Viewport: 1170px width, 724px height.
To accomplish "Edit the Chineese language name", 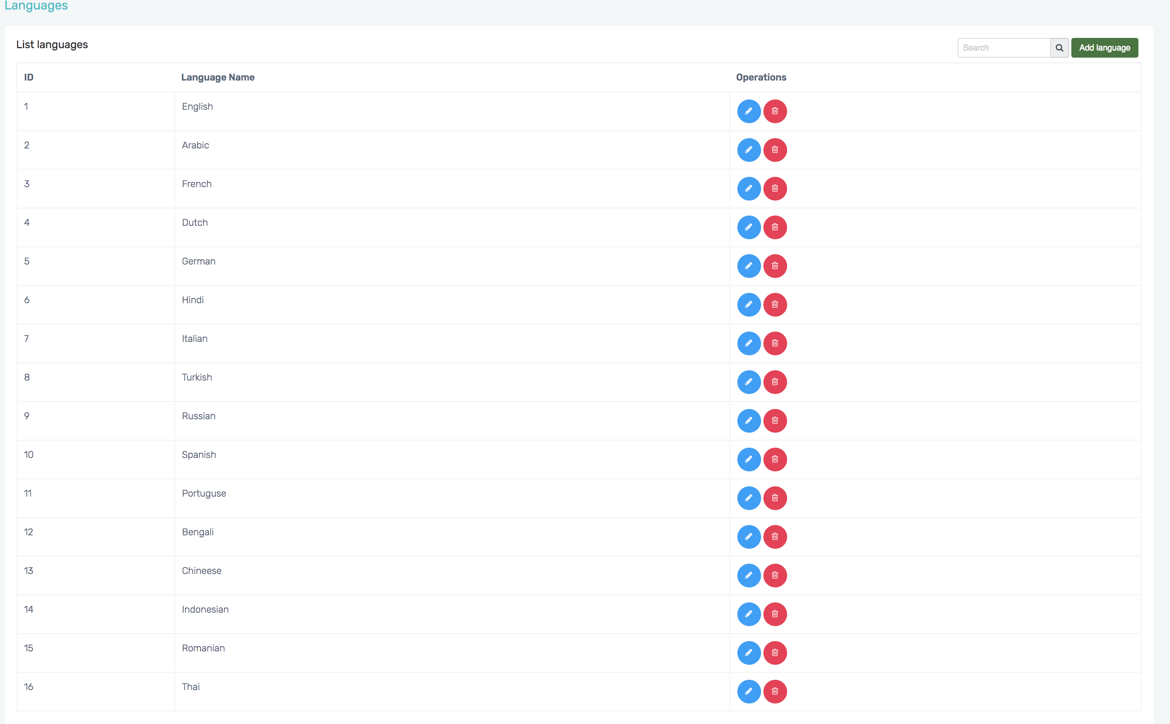I will [749, 576].
